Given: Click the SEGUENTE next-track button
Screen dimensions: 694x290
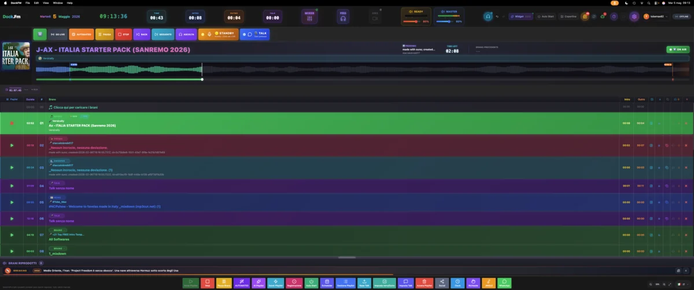Looking at the screenshot, I should [163, 35].
